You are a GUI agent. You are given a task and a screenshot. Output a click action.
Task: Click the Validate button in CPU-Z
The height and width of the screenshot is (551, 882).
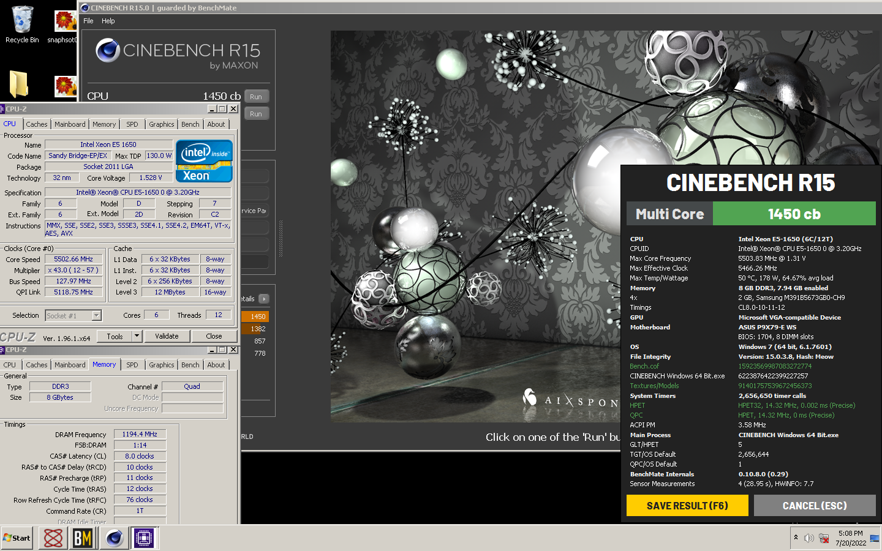(x=167, y=336)
